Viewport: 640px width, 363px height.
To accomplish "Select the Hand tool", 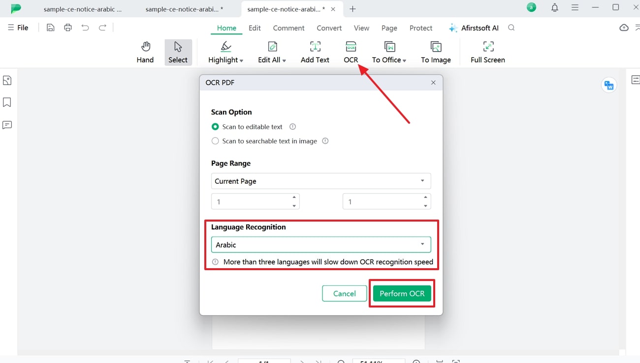I will click(x=145, y=53).
